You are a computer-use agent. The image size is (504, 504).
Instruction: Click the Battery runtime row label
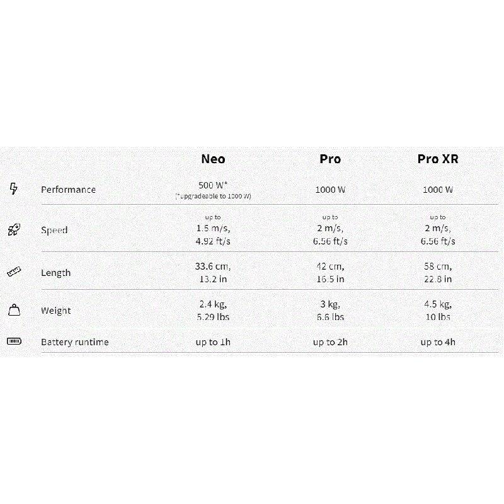coord(74,342)
